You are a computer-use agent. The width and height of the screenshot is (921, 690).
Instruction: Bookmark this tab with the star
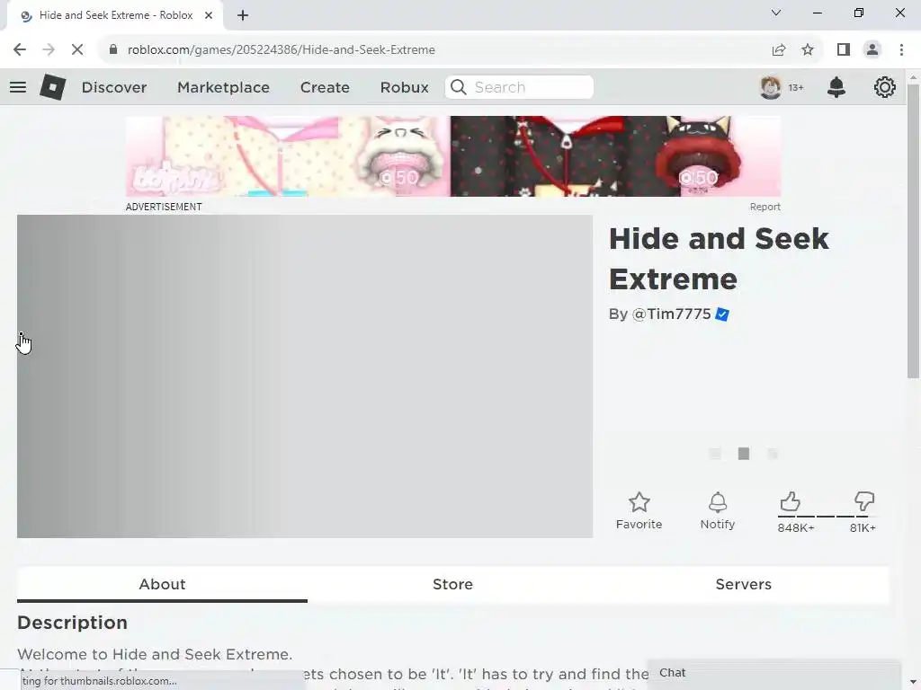pyautogui.click(x=808, y=50)
